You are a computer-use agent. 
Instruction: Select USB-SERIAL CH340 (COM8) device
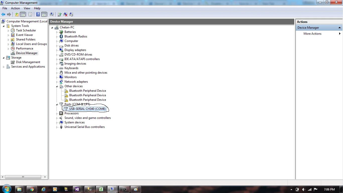coord(87,109)
